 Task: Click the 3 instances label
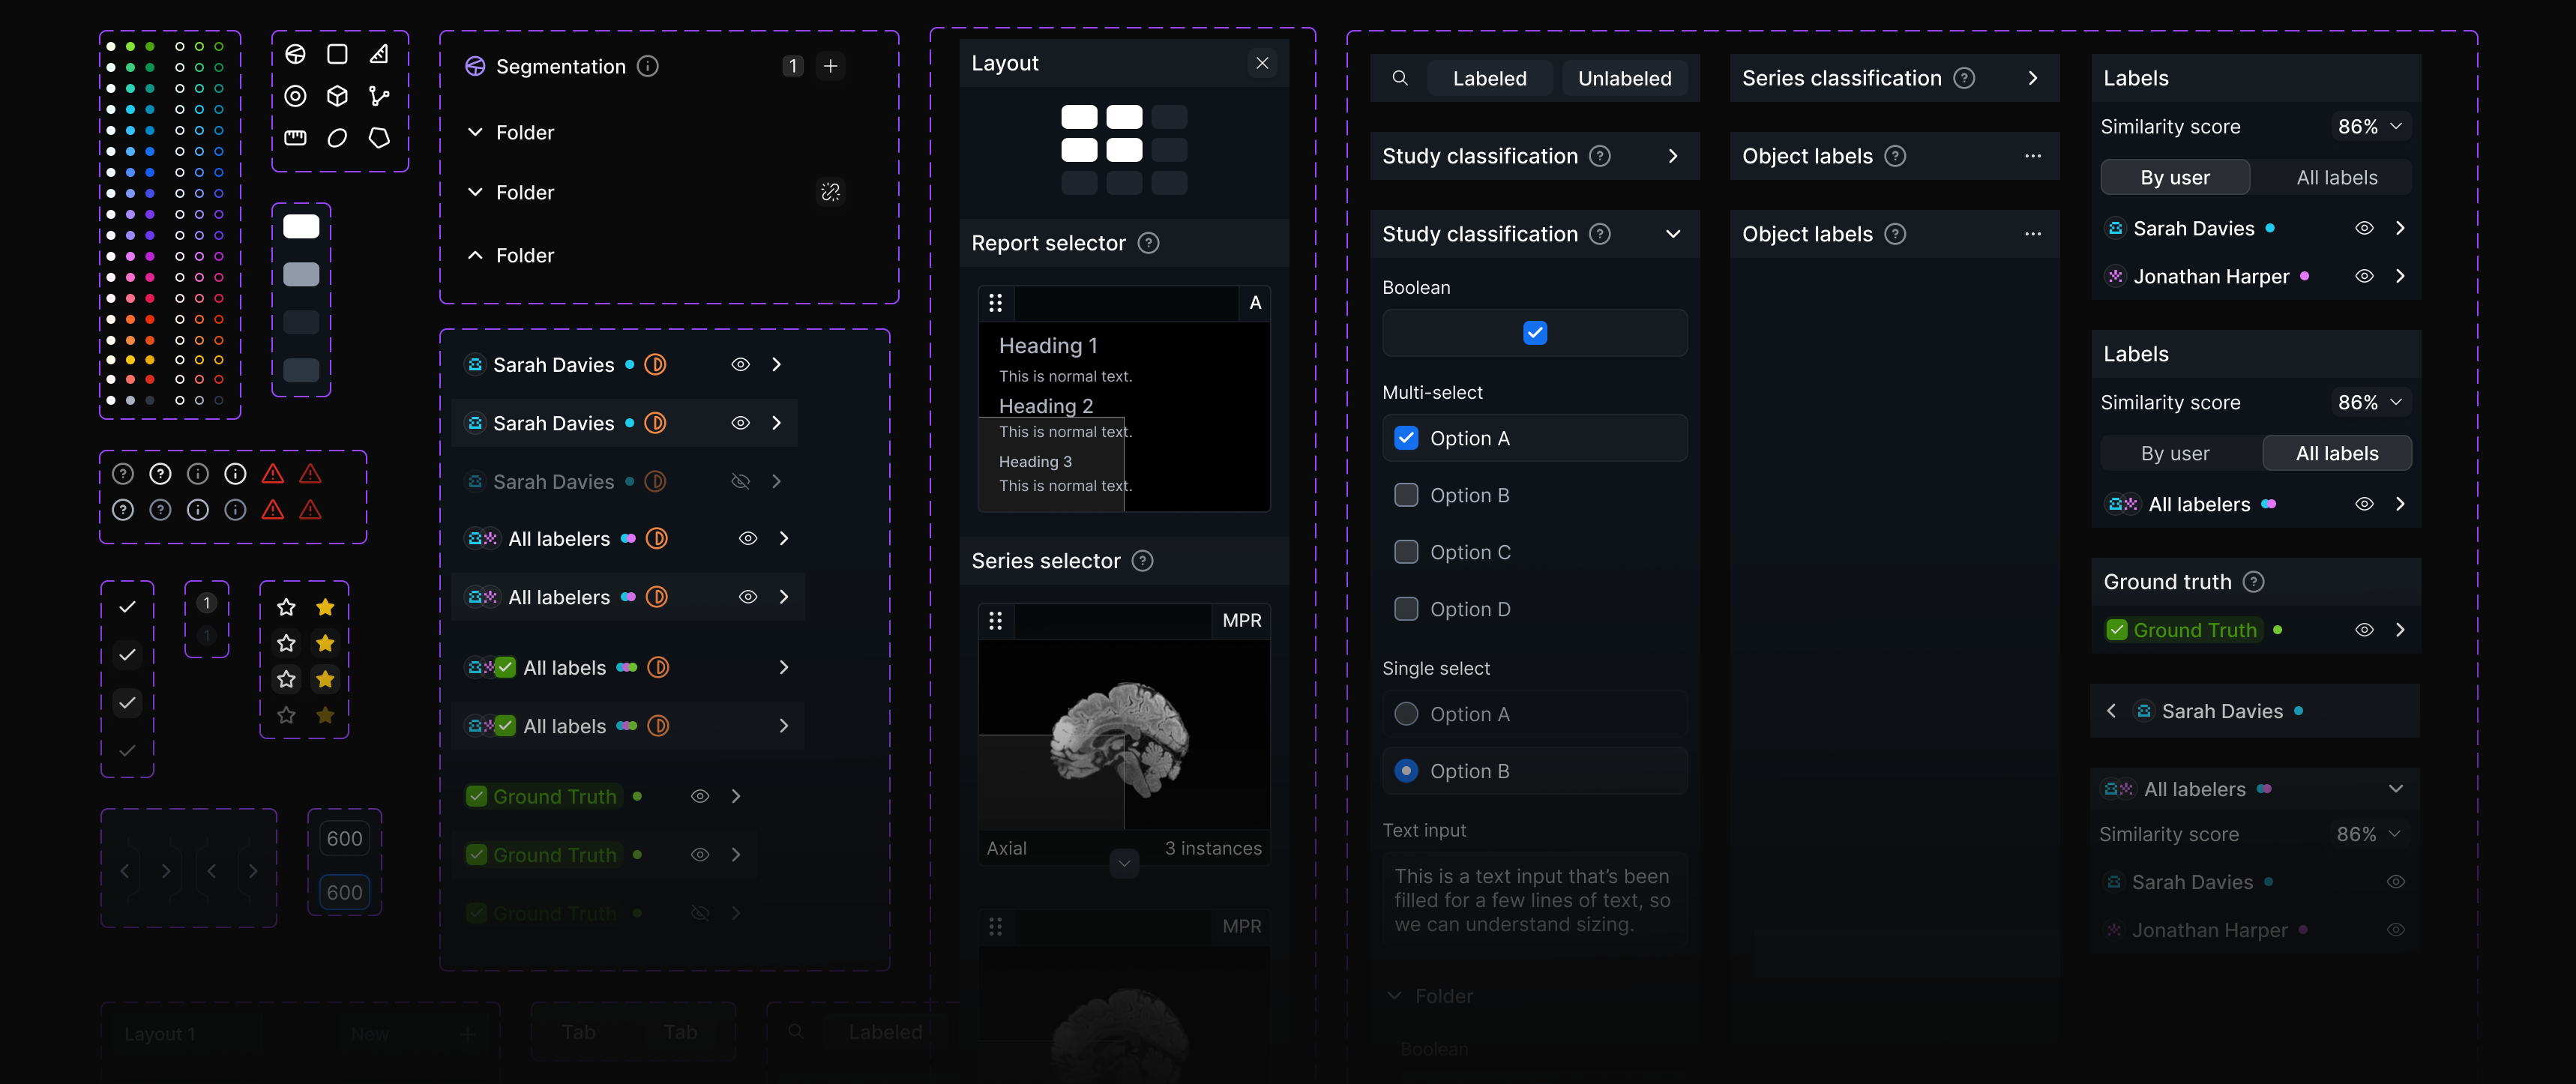click(x=1213, y=848)
